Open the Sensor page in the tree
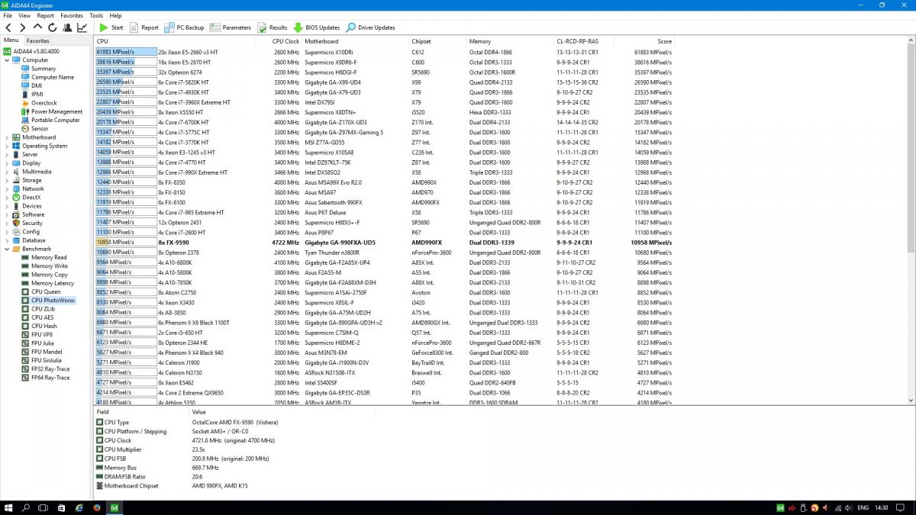This screenshot has height=515, width=916. 35,129
